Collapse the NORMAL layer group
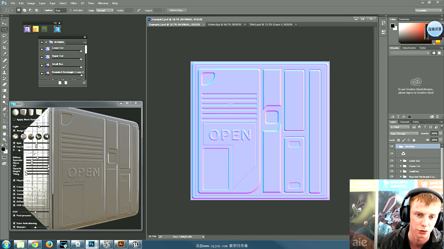This screenshot has width=444, height=249. click(397, 146)
